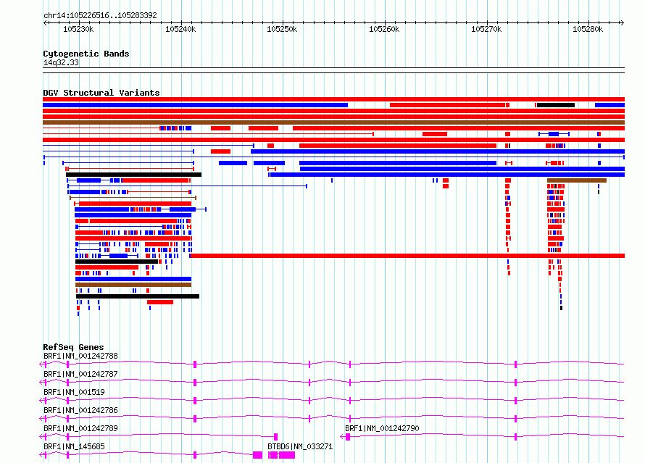Open the BRF1|NM_001242788 transcript label
Screen dimensions: 645x463
(x=80, y=356)
